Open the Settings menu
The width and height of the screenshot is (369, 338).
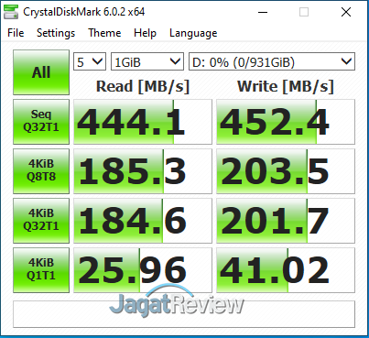click(56, 33)
